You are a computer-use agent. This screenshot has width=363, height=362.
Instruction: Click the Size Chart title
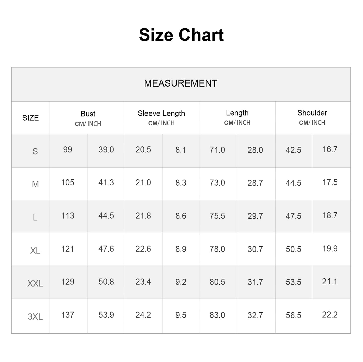click(181, 35)
